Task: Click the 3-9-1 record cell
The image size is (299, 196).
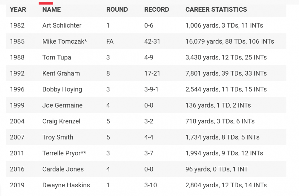Action: 151,89
